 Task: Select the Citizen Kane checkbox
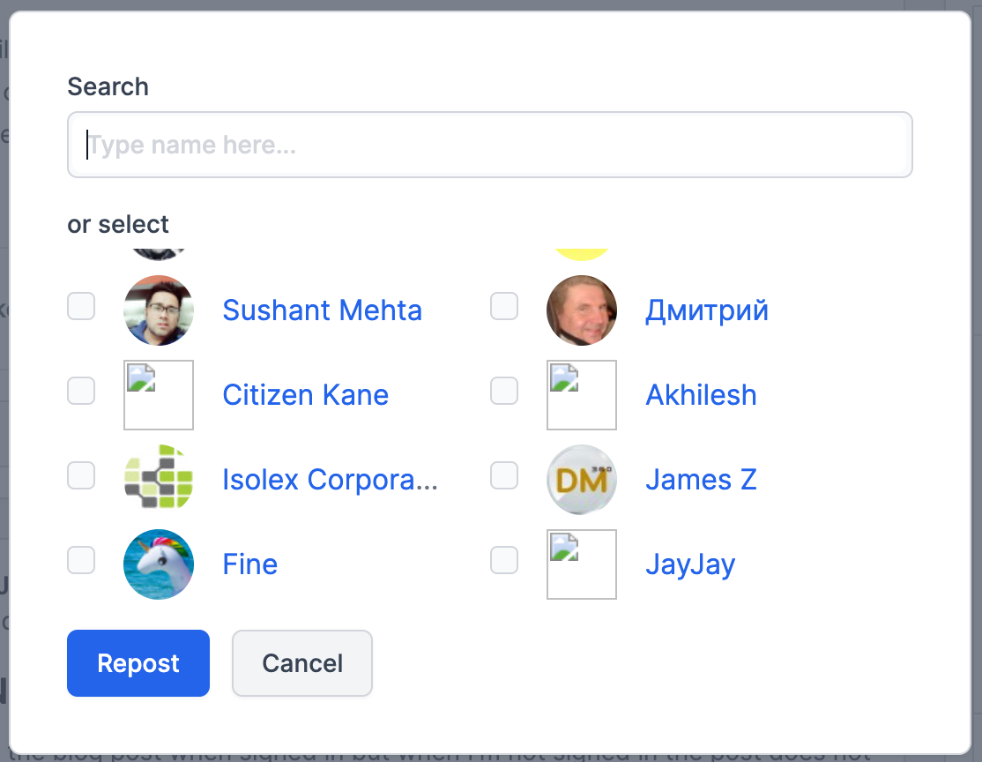point(81,391)
